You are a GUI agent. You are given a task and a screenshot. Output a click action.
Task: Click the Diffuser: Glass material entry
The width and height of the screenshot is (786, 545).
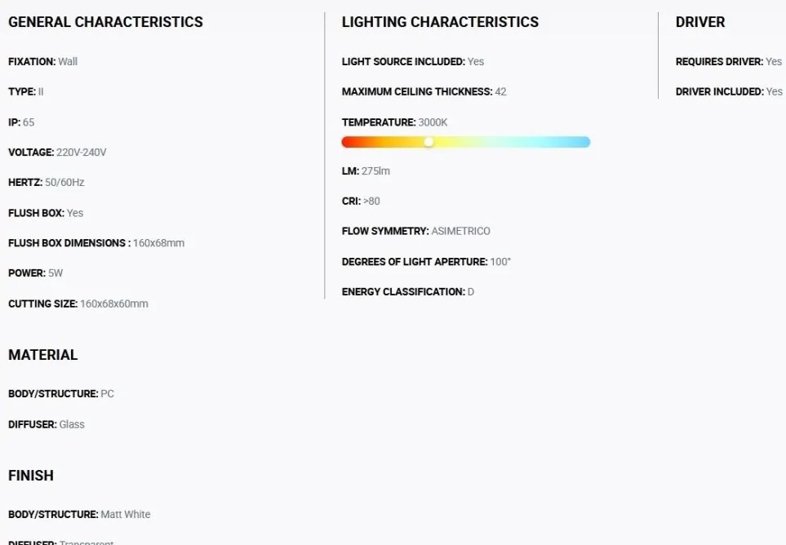[47, 424]
